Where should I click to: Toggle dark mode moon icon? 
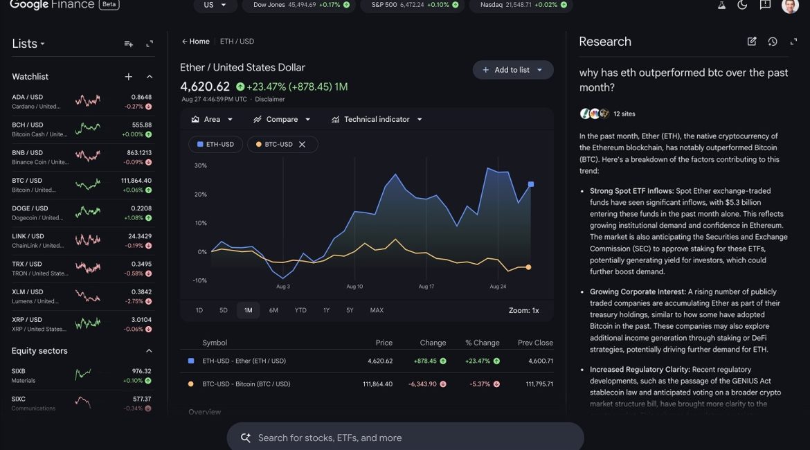(x=742, y=5)
